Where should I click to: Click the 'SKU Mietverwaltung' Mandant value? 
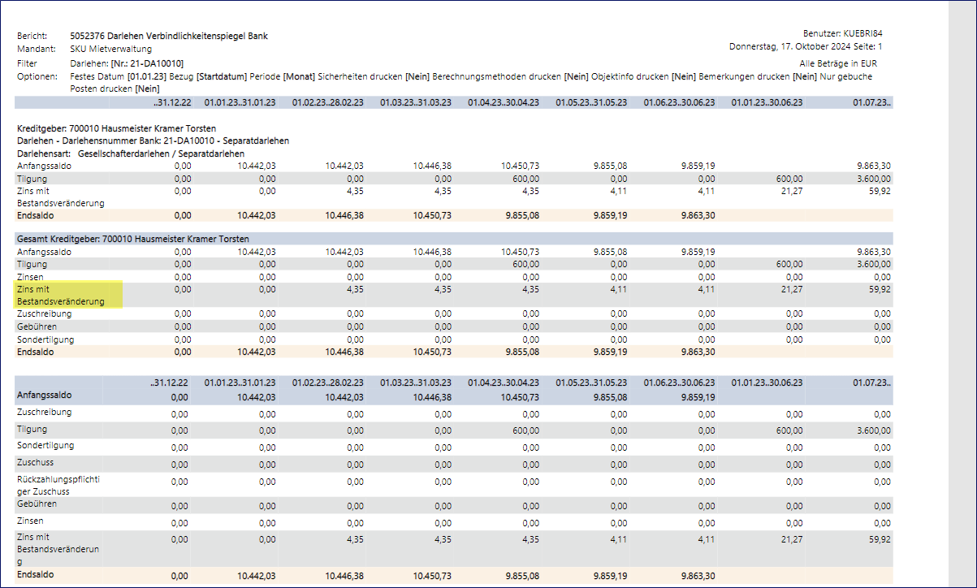pos(111,50)
